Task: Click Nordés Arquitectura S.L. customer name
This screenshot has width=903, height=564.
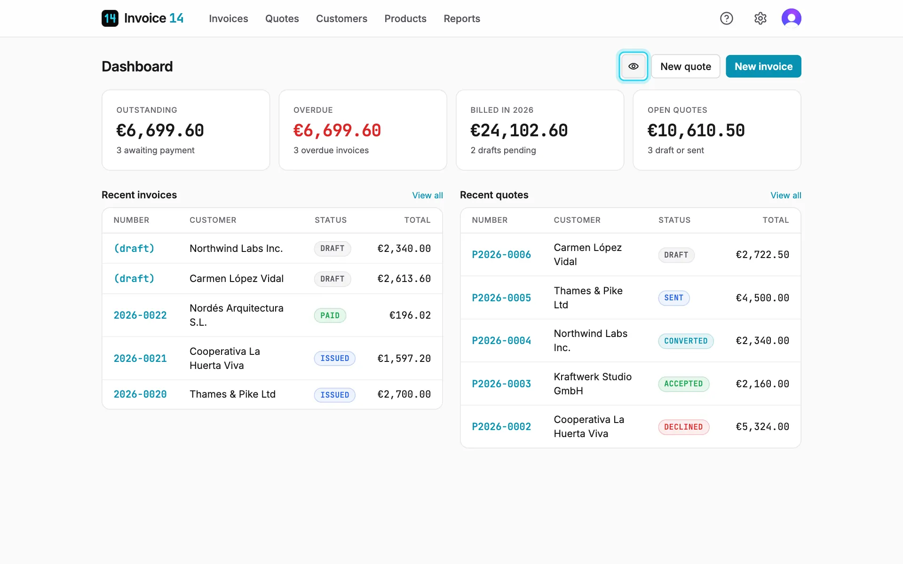Action: 237,315
